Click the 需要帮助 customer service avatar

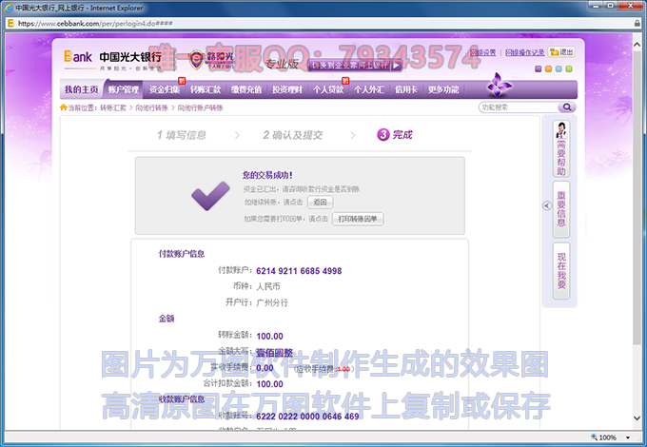(x=561, y=130)
